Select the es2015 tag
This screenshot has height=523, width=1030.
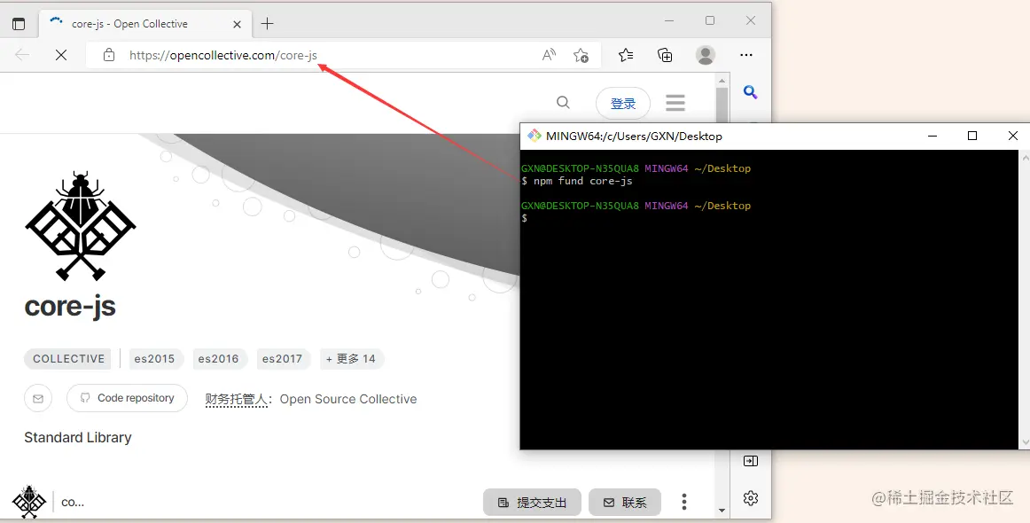tap(154, 359)
